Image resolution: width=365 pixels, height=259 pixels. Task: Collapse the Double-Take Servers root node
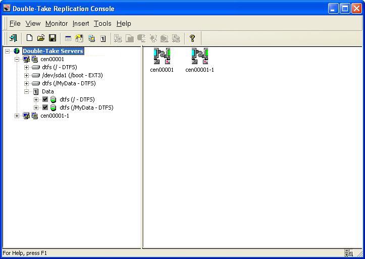point(8,51)
